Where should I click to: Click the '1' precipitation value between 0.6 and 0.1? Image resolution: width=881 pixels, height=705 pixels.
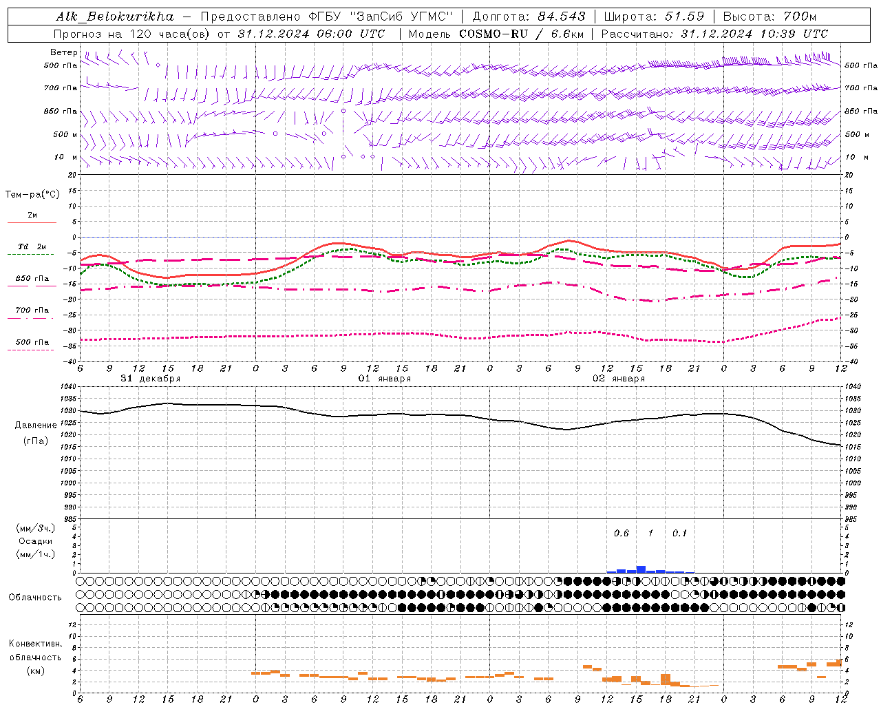click(650, 534)
